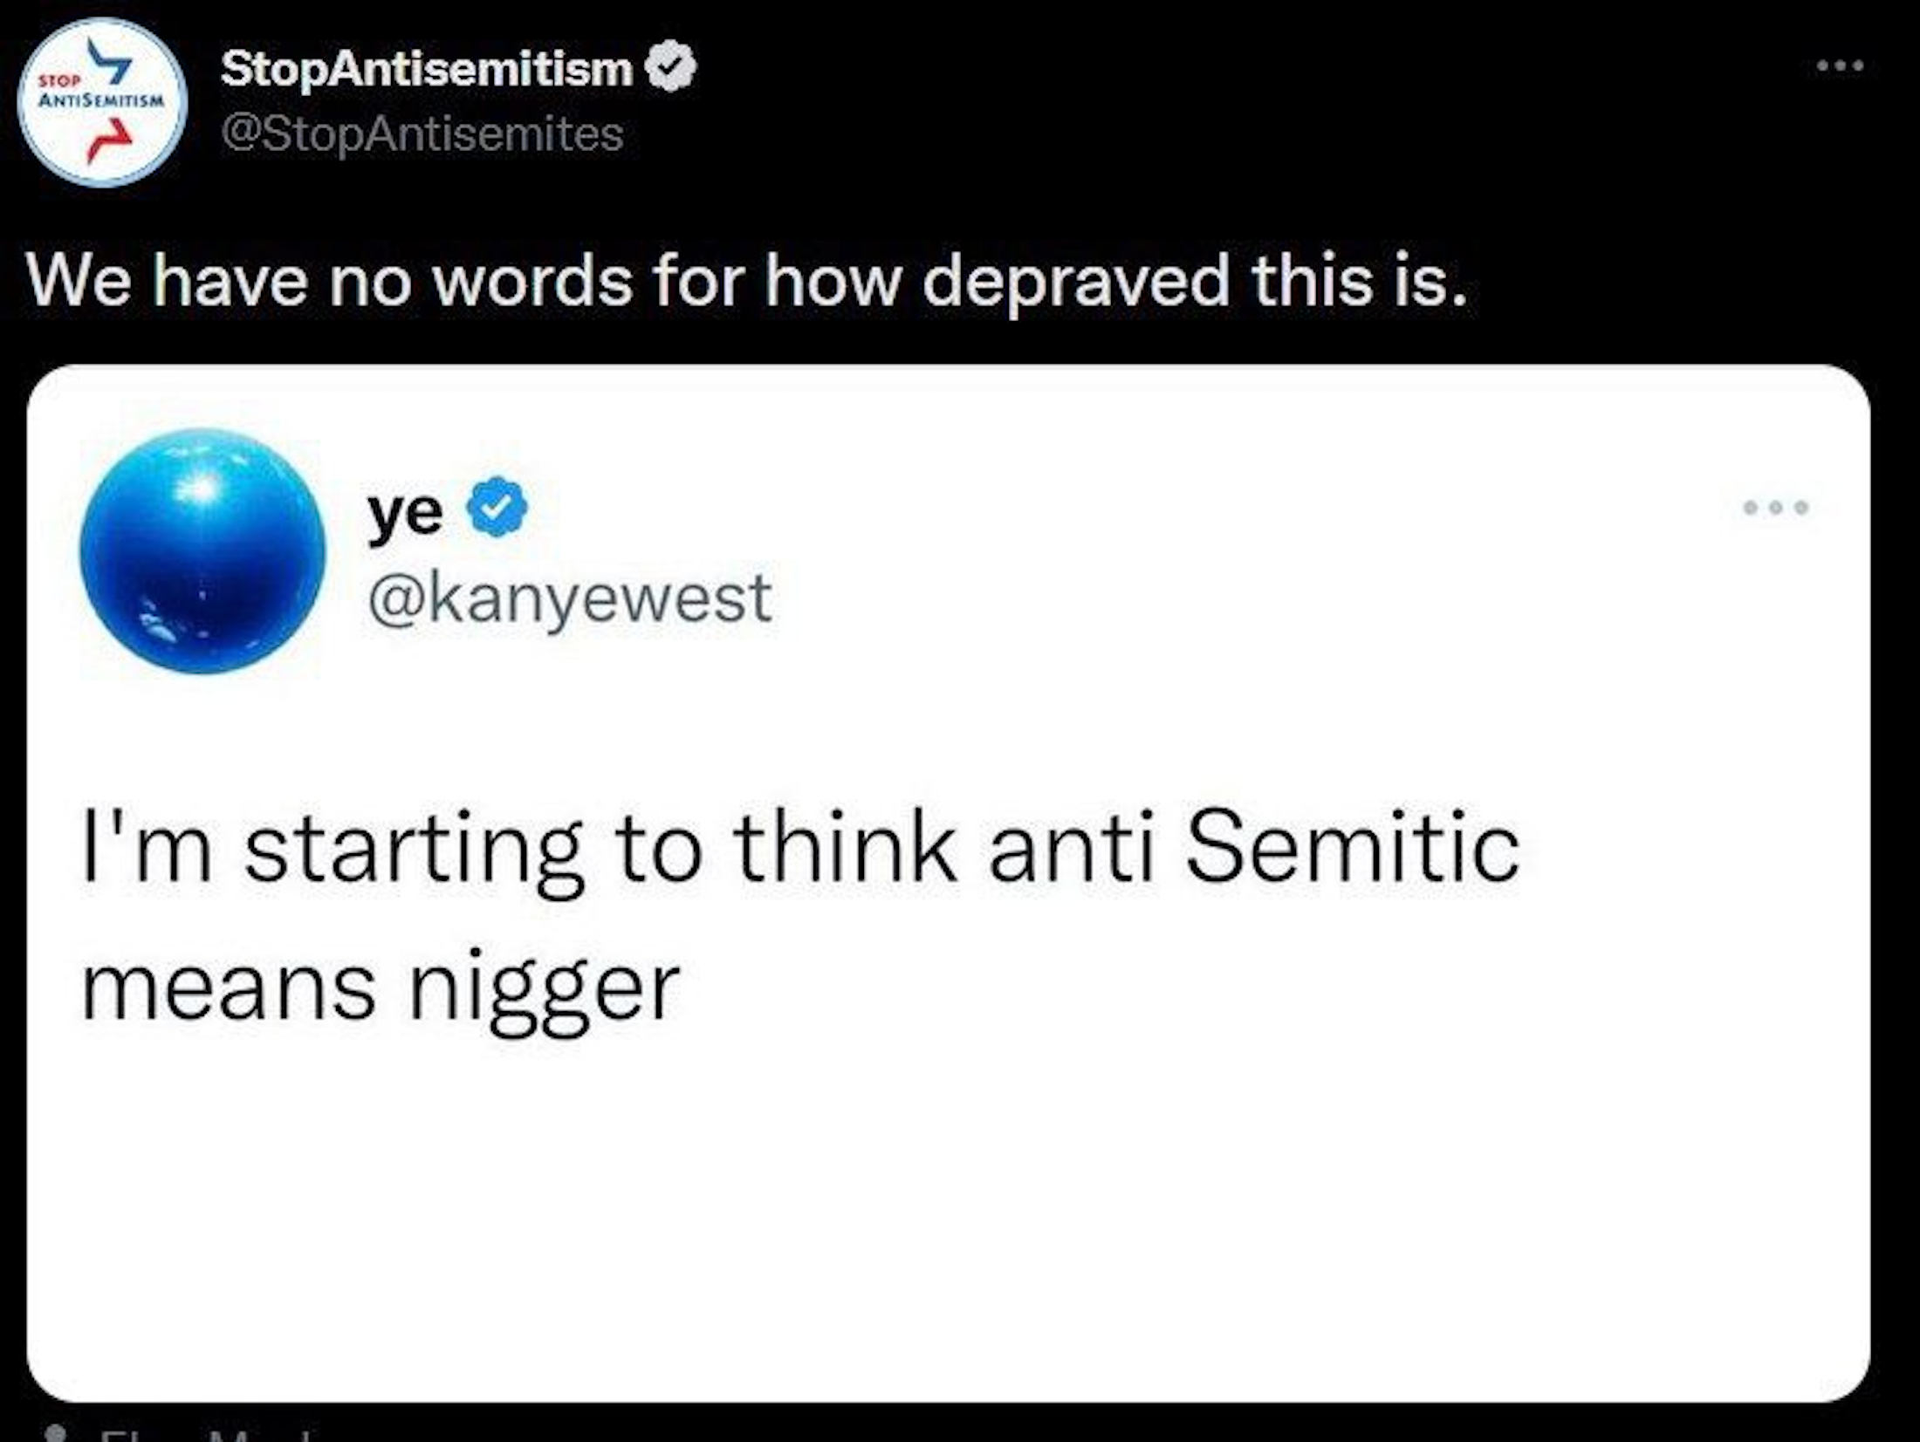The height and width of the screenshot is (1442, 1920).
Task: Open the @kanyewest handle link
Action: click(x=570, y=599)
